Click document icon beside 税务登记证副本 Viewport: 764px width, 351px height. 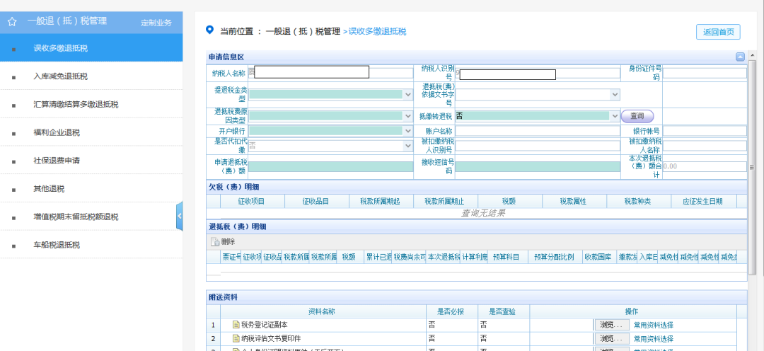point(236,325)
